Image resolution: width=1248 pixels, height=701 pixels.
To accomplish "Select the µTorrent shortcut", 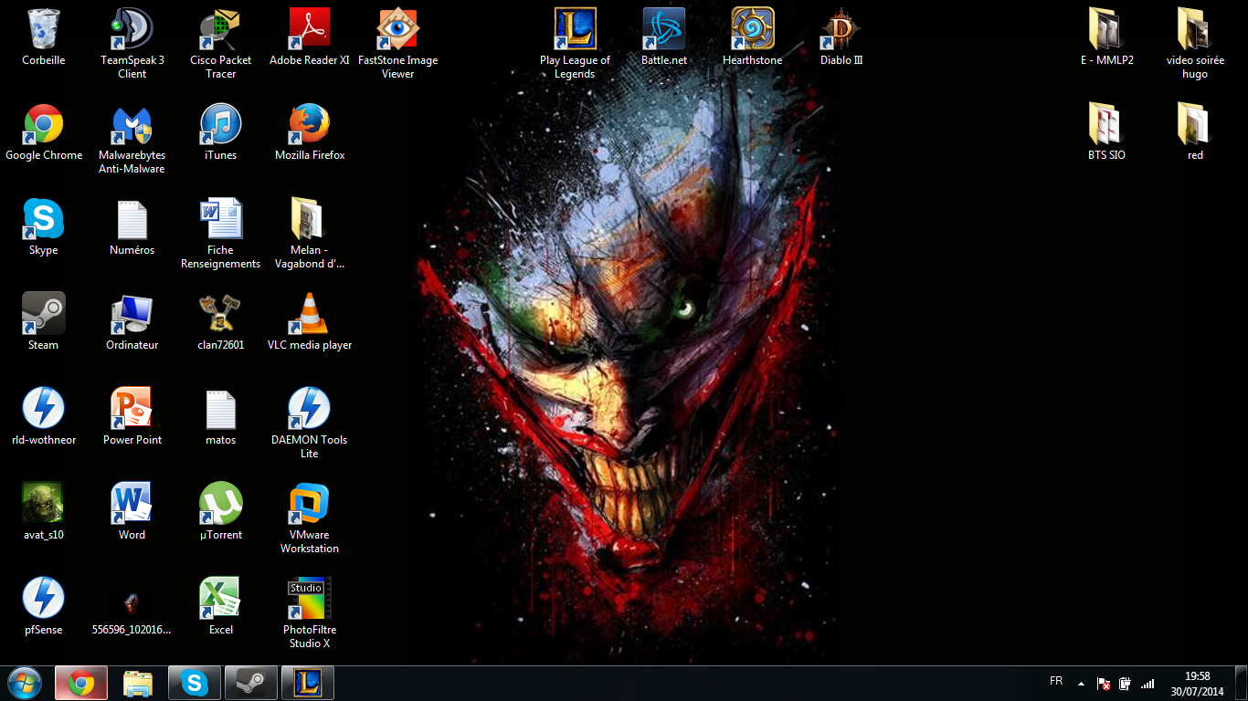I will [220, 504].
